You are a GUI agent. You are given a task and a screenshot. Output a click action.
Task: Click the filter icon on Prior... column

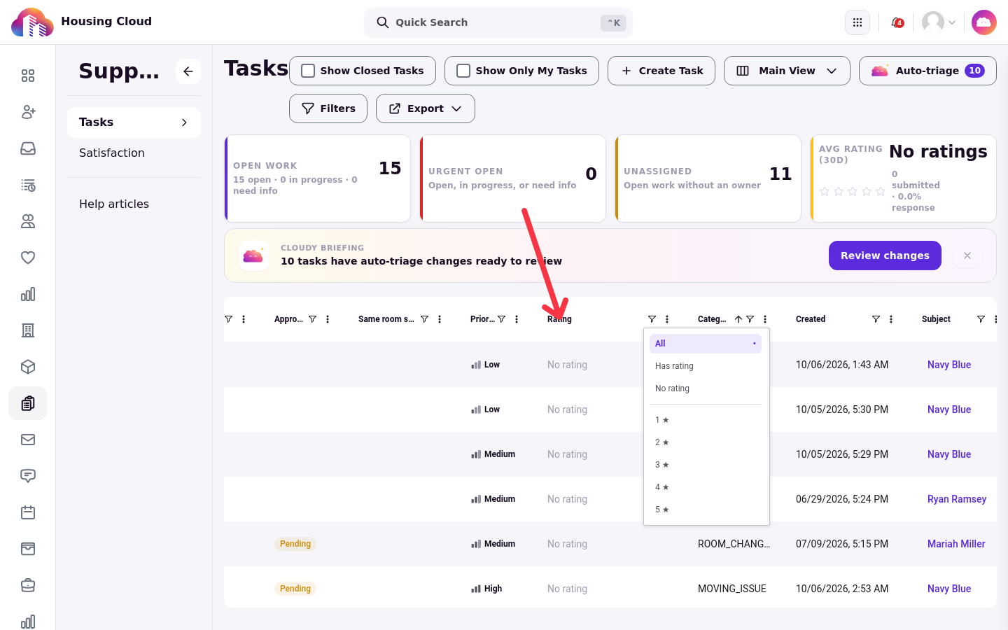[501, 319]
